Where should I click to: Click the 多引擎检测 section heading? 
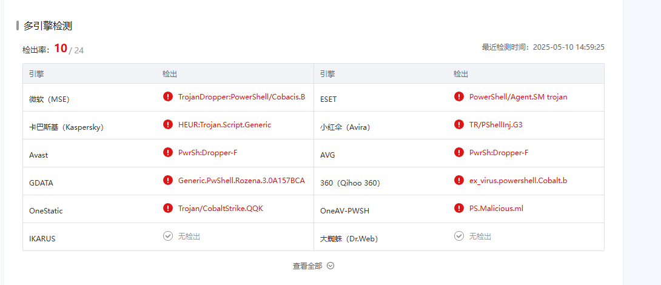pyautogui.click(x=48, y=25)
